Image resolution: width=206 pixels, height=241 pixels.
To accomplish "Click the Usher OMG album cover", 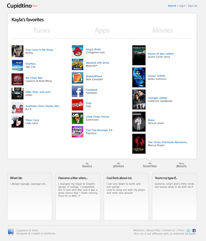I will click(x=18, y=93).
